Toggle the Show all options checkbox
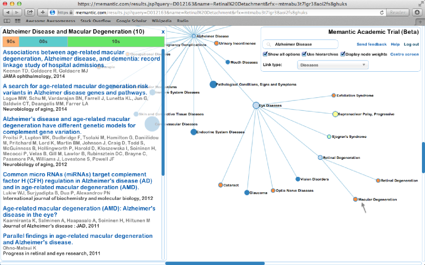425x265 pixels. [x=265, y=54]
